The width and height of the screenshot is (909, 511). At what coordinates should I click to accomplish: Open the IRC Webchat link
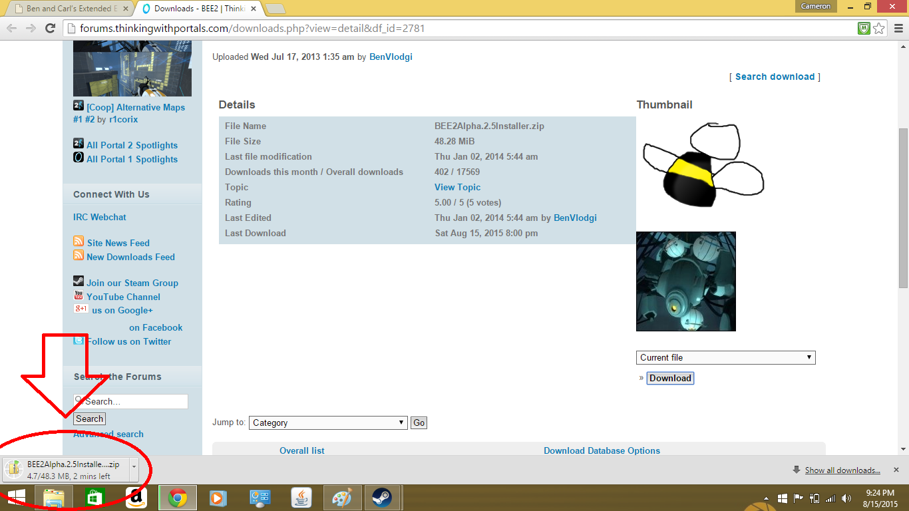pyautogui.click(x=100, y=217)
